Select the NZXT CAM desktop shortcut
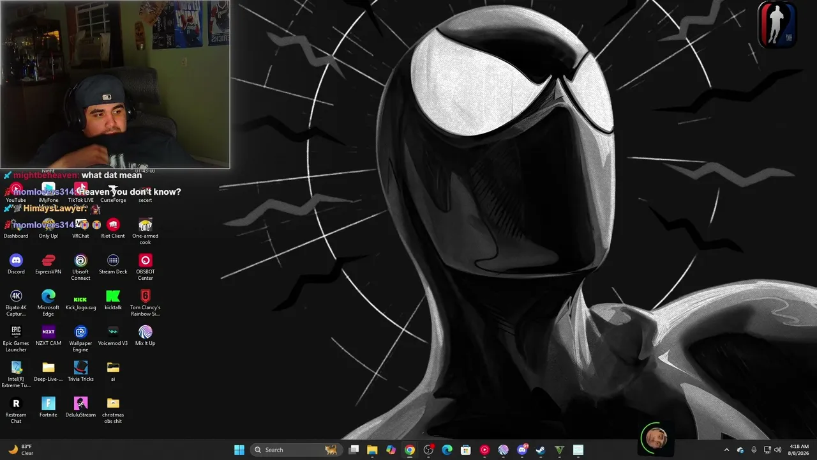The width and height of the screenshot is (817, 460). tap(49, 335)
